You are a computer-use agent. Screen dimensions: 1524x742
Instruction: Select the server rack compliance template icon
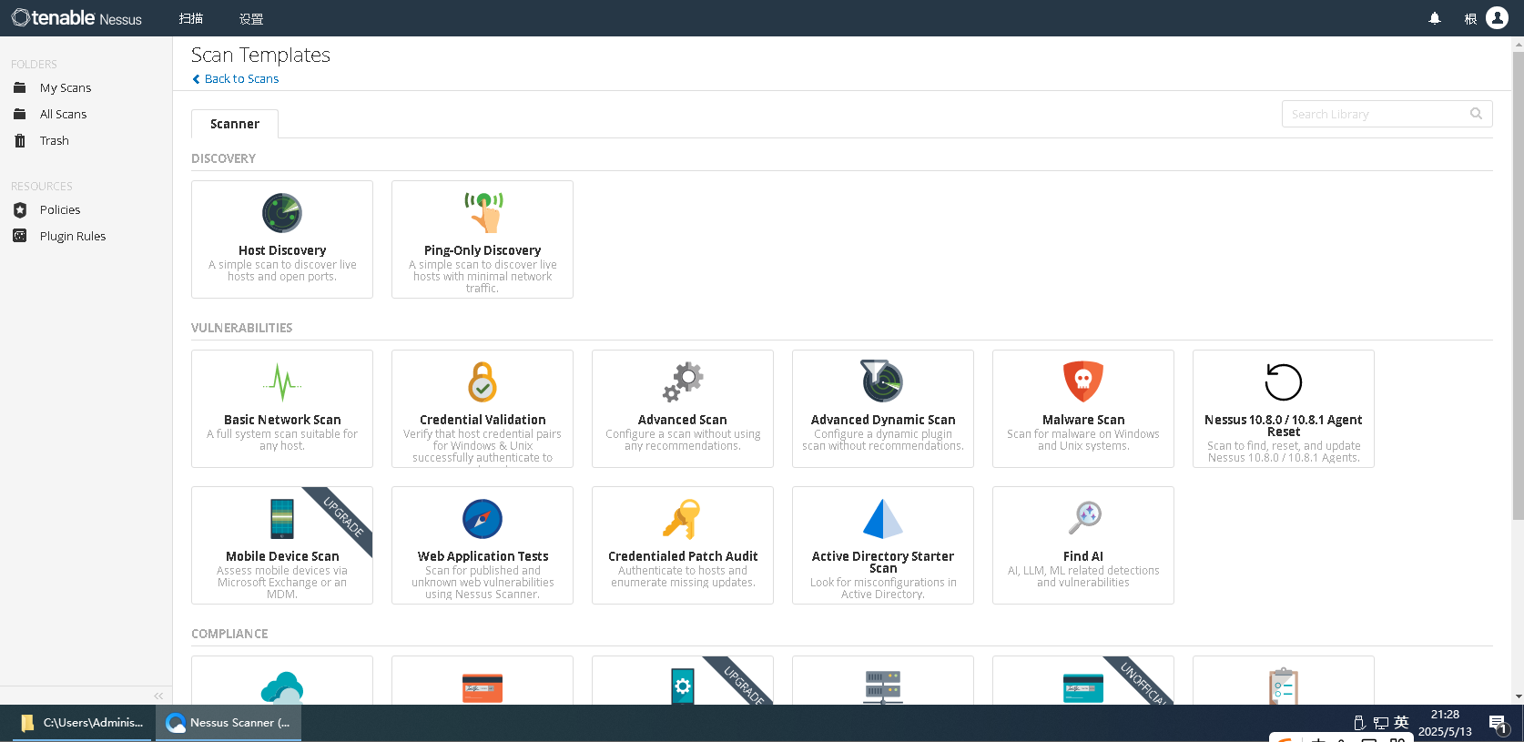click(883, 687)
